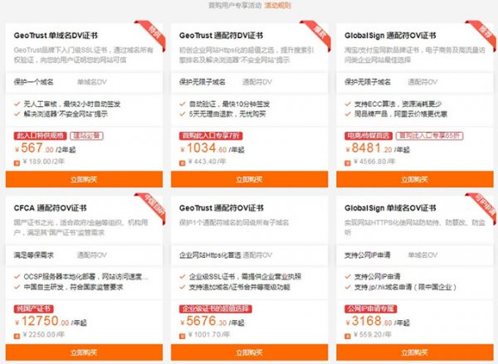This screenshot has width=498, height=364.
Task: Click the ¥1034.60 /年起 price
Action: [x=212, y=148]
